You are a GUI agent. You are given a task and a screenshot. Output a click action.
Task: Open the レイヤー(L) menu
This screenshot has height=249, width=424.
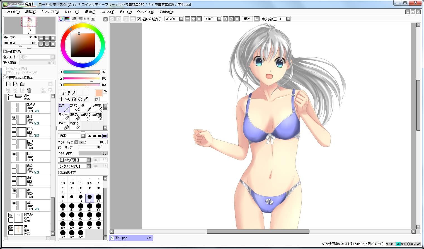[72, 12]
